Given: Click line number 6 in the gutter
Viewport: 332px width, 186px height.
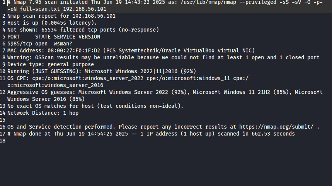Looking at the screenshot, I should [x=3, y=44].
